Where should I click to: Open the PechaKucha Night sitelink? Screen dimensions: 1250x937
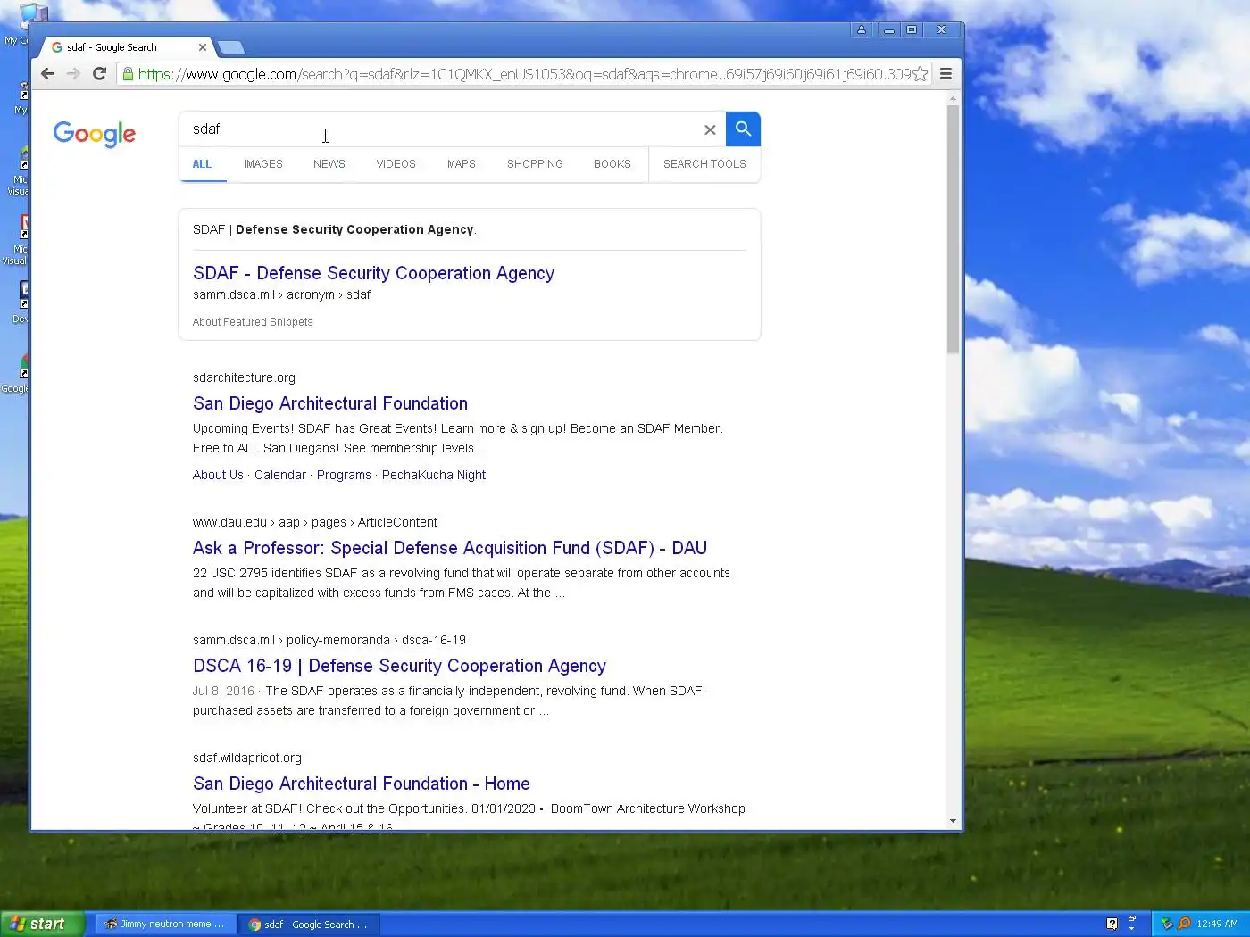point(434,475)
